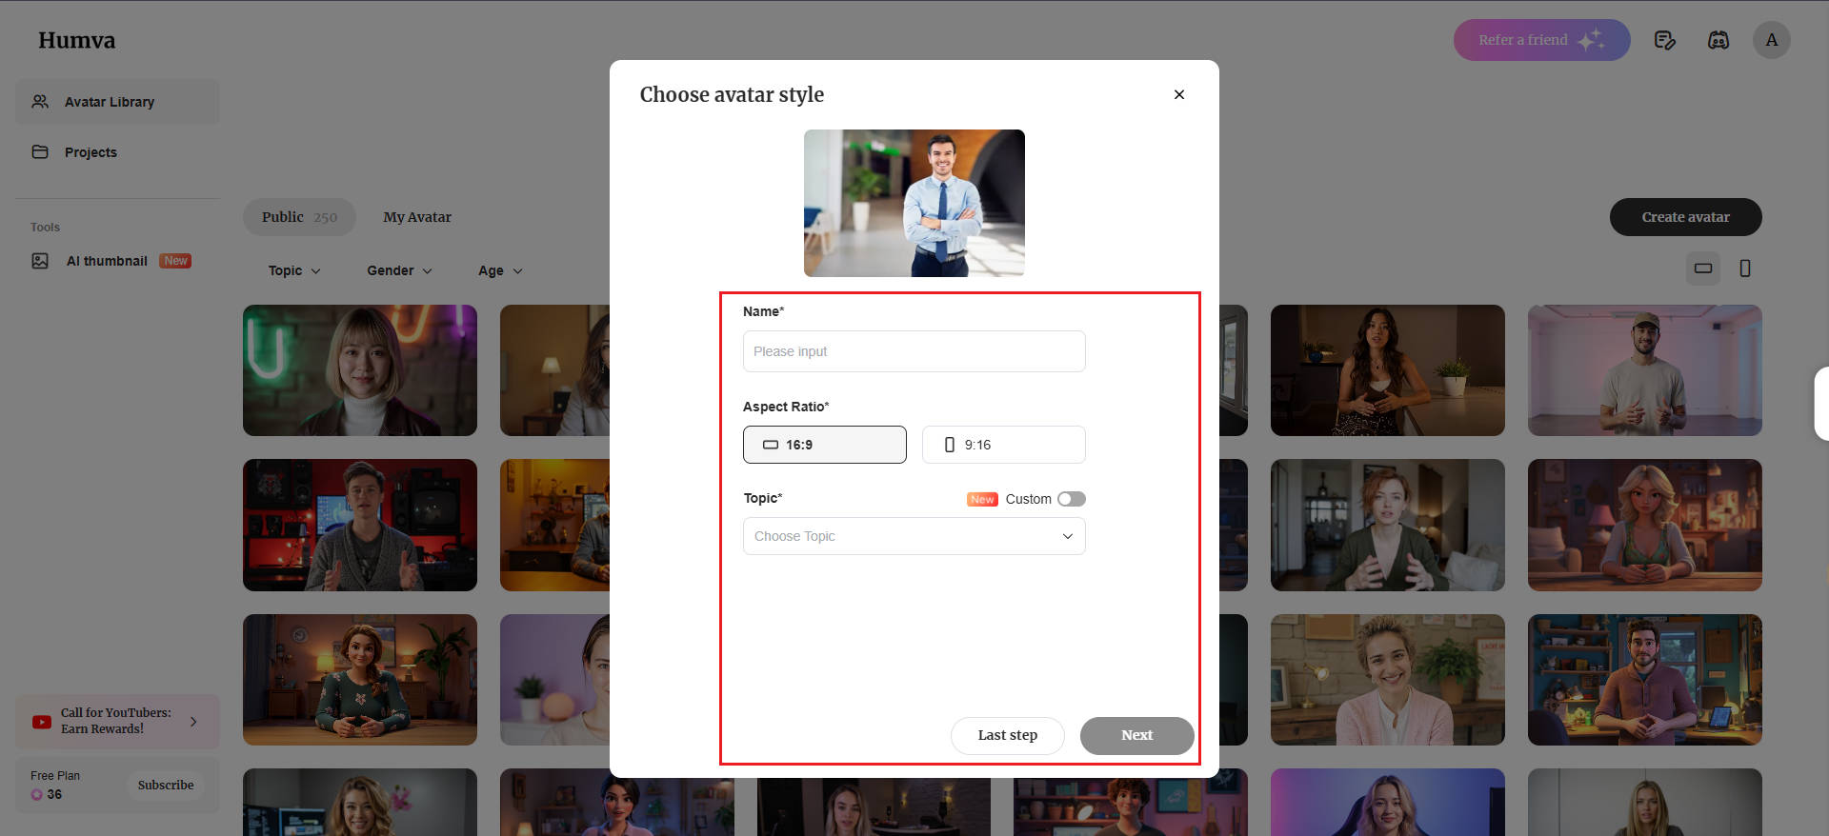Switch to the Public avatars tab
Viewport: 1829px width, 836px height.
point(299,217)
